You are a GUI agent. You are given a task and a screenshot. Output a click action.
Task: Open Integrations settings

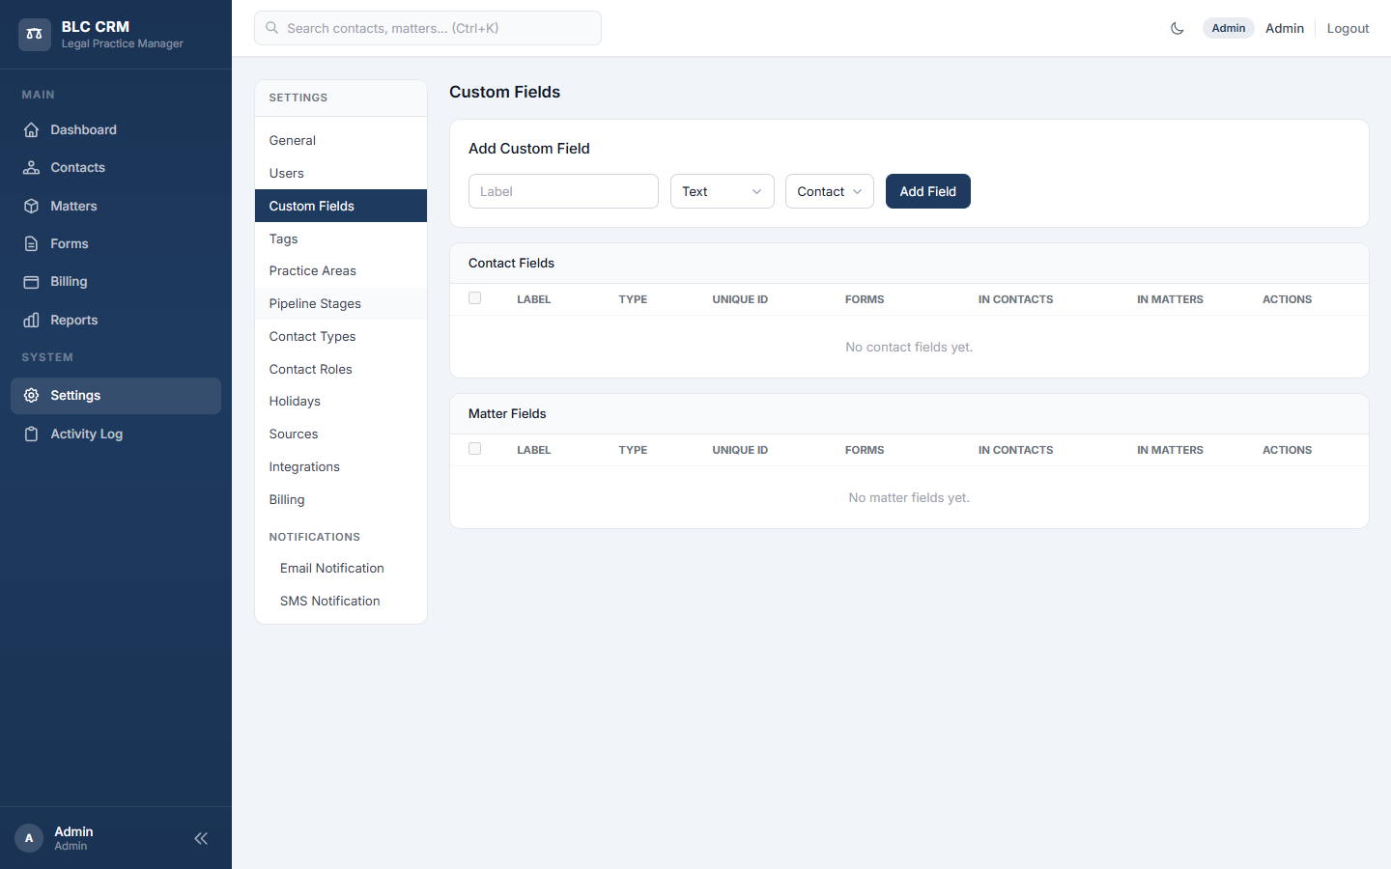tap(341, 467)
